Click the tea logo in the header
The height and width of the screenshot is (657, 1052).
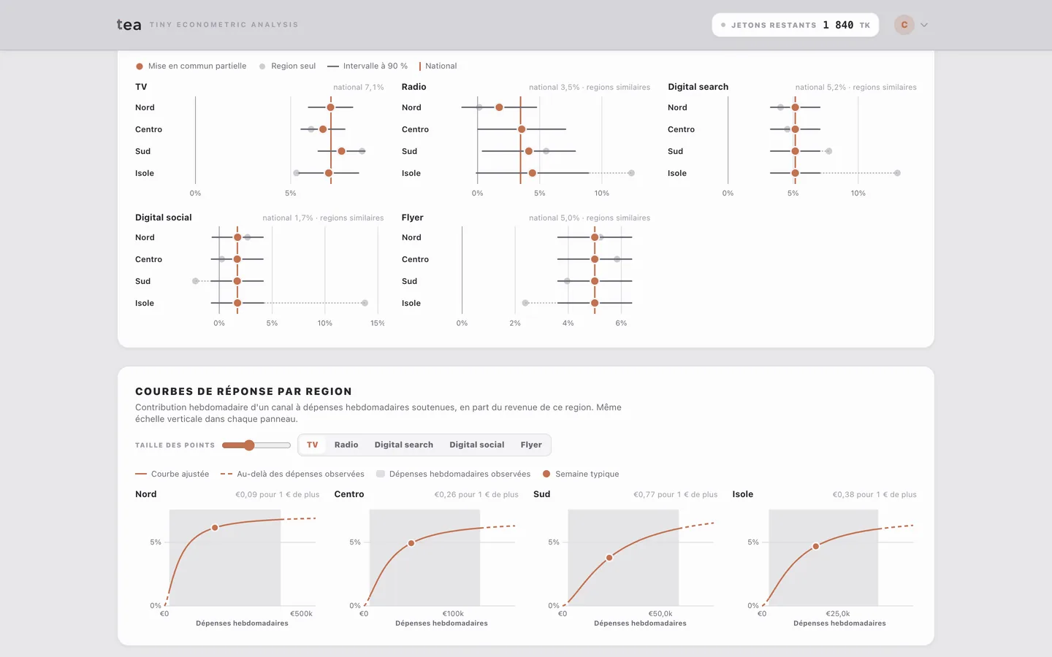pyautogui.click(x=129, y=25)
